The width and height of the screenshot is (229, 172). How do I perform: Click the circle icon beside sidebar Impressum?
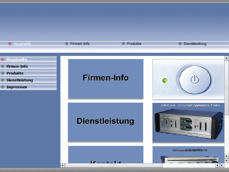tap(3, 87)
